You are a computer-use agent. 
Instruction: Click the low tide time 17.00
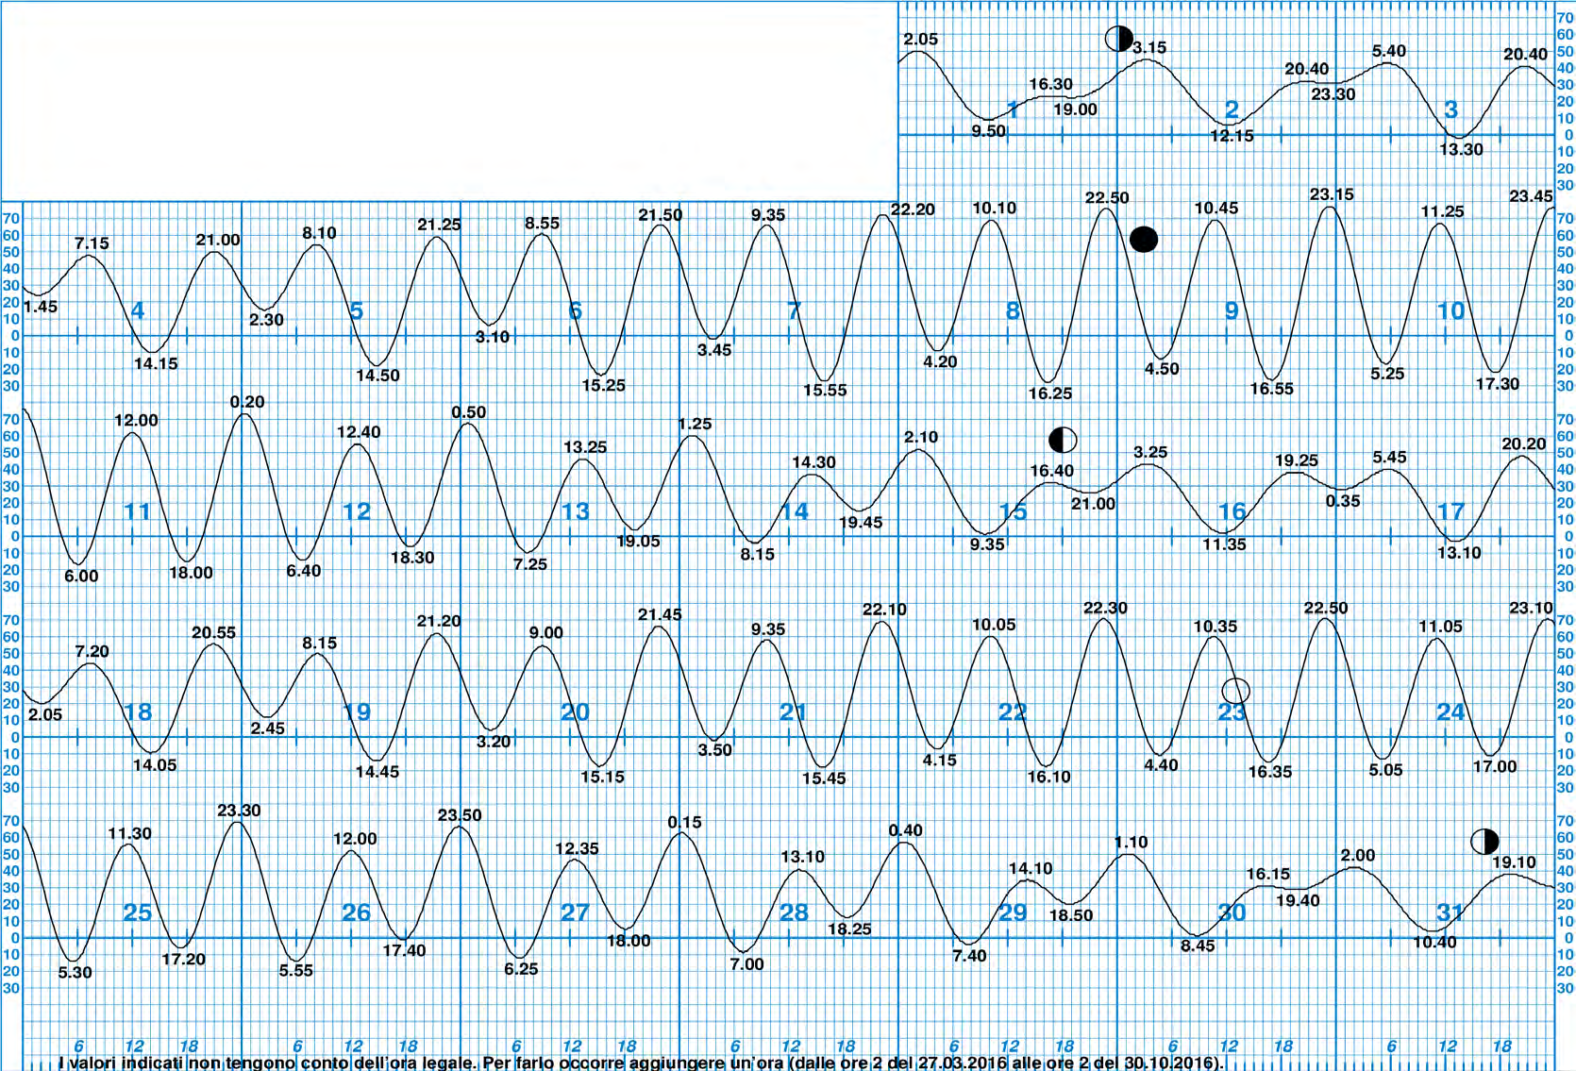pyautogui.click(x=1495, y=767)
